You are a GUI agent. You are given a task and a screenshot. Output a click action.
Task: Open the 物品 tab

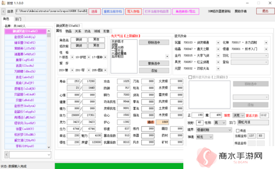click(x=68, y=31)
